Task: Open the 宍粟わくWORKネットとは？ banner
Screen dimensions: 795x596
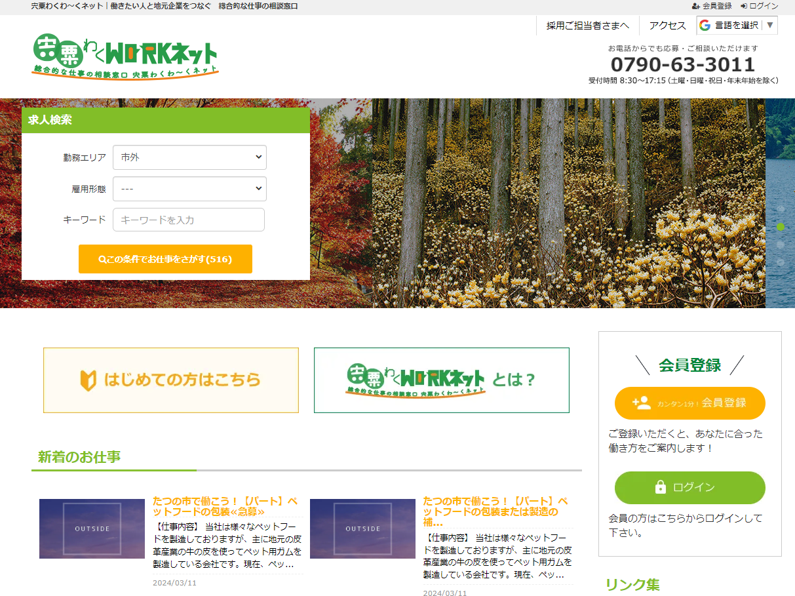Action: point(441,380)
